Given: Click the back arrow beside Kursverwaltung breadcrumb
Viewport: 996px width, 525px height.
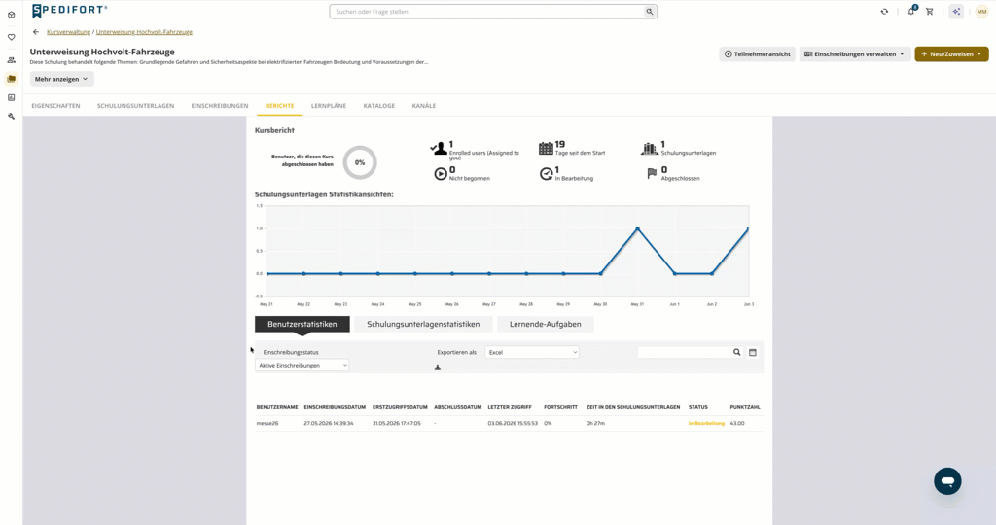Looking at the screenshot, I should click(36, 32).
